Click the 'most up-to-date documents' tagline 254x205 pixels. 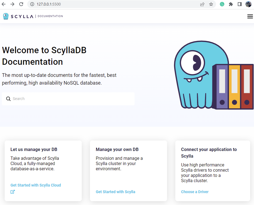click(x=59, y=79)
